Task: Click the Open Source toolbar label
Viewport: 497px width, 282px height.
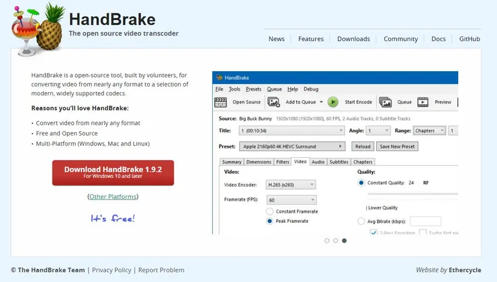Action: [x=246, y=102]
